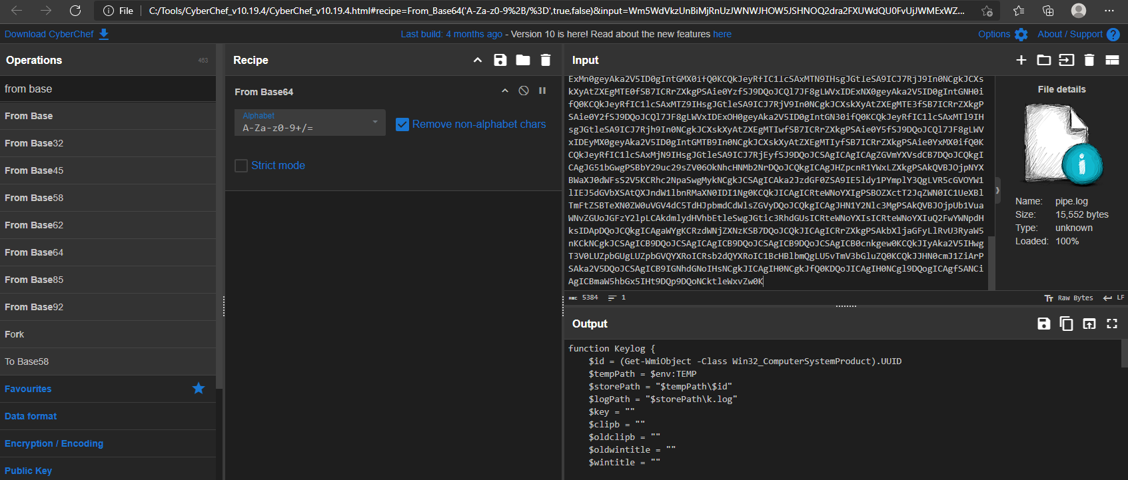The image size is (1128, 480).
Task: Clear the recipe with trash icon
Action: point(546,60)
